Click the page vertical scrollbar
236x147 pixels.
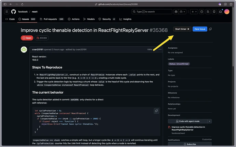pos(233,37)
